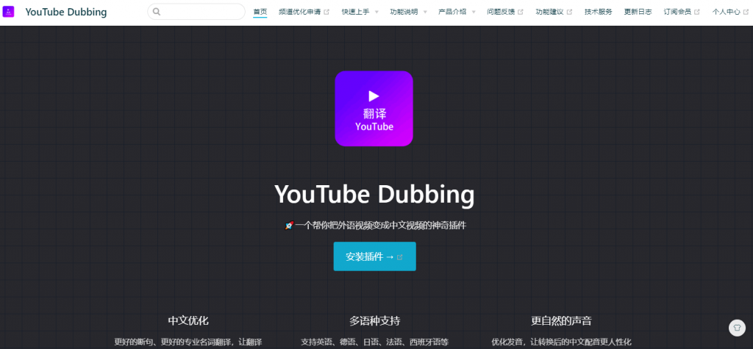The height and width of the screenshot is (349, 753).
Task: Go to 首页 nav item
Action: click(260, 12)
